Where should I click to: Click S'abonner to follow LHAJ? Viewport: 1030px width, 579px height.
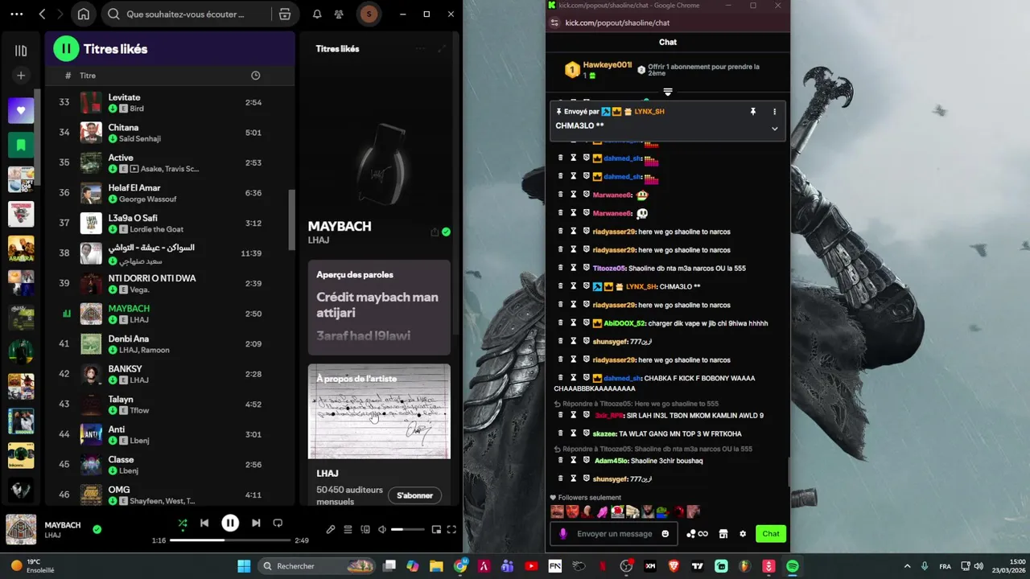[x=414, y=495]
